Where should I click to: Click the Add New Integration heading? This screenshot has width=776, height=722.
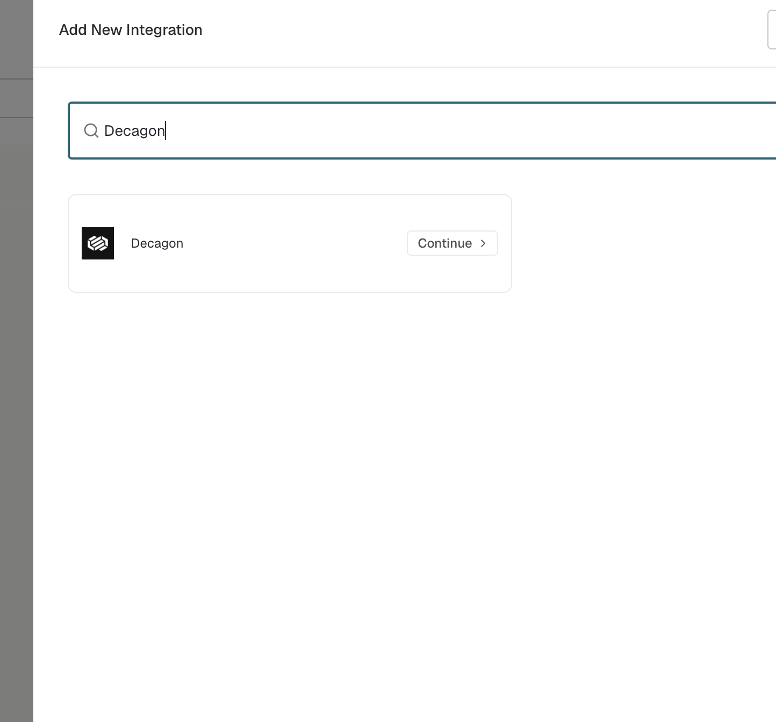click(x=131, y=30)
